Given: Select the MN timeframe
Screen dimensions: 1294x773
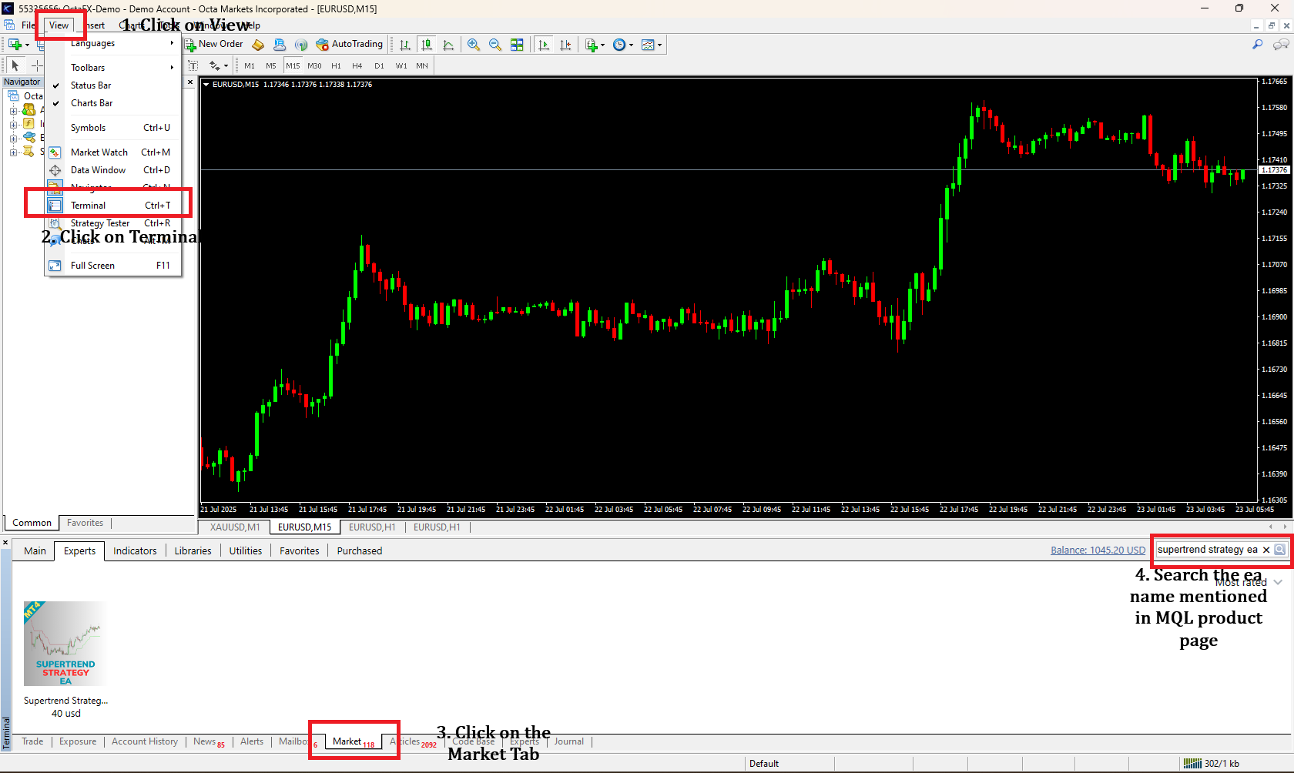Looking at the screenshot, I should tap(422, 66).
